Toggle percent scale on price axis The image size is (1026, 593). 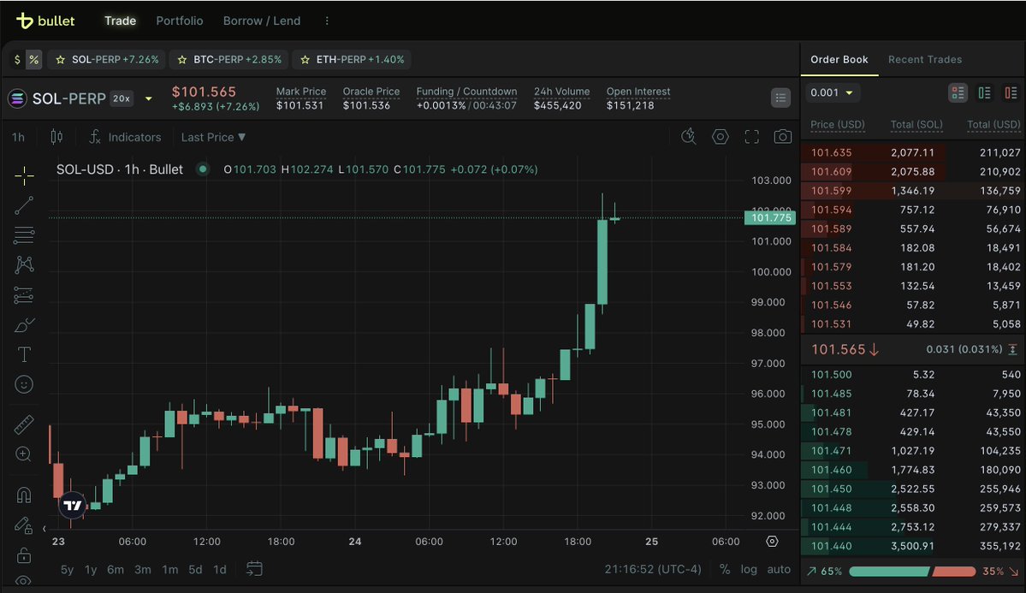pyautogui.click(x=724, y=569)
